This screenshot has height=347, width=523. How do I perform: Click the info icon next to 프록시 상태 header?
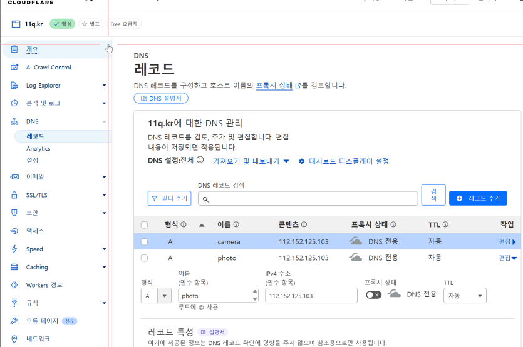point(393,224)
